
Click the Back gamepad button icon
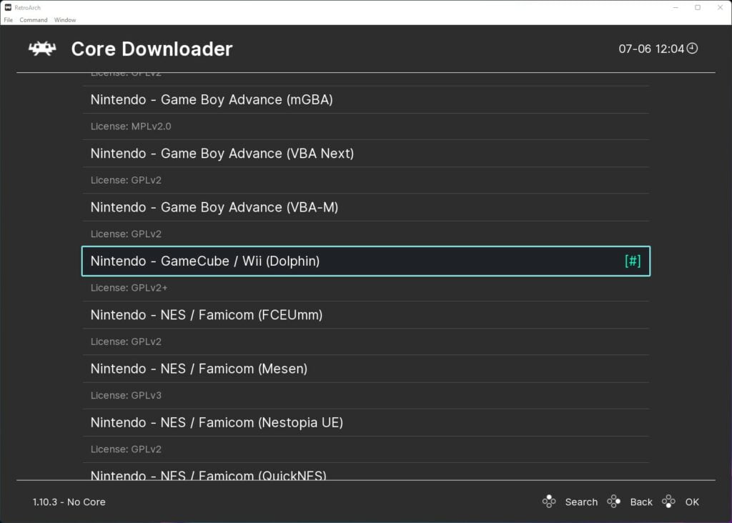(613, 502)
